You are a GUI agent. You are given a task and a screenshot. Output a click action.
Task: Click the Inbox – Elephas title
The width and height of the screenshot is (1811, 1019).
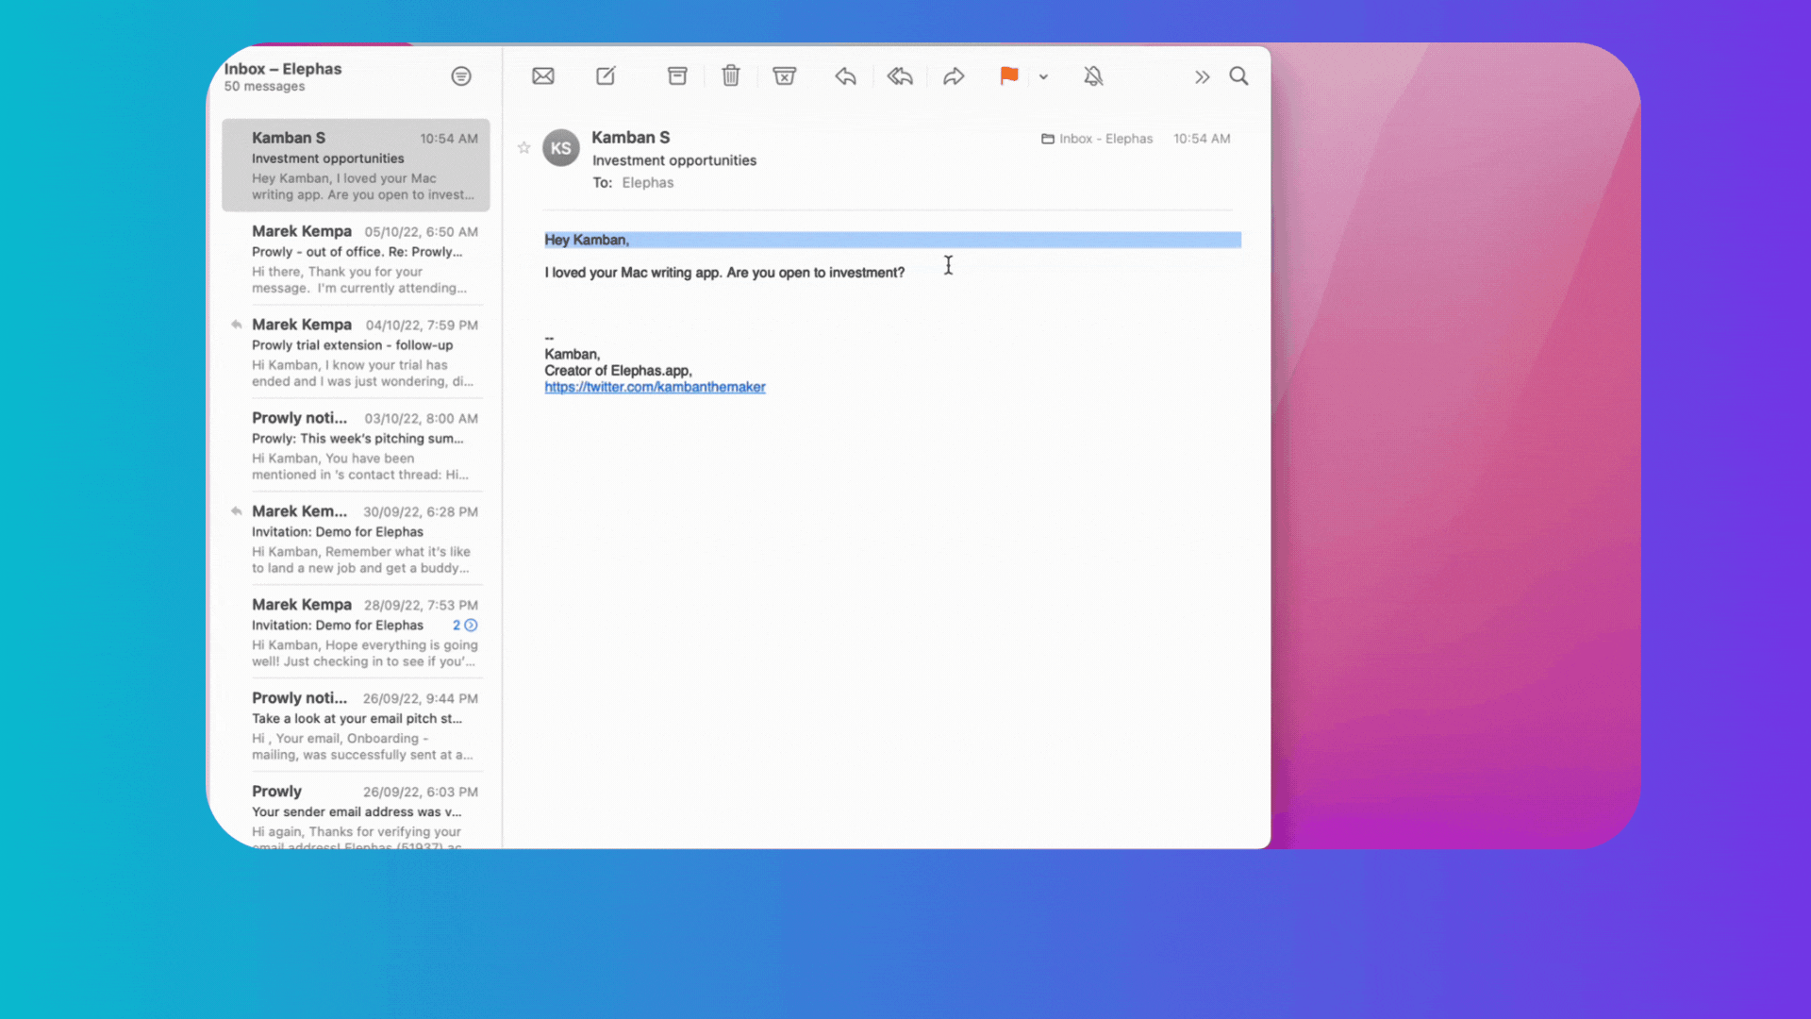pyautogui.click(x=283, y=69)
